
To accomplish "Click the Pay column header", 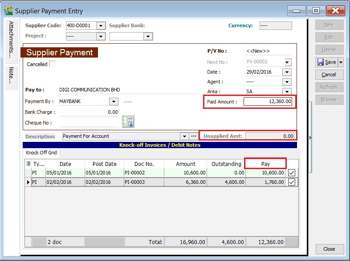I will (x=265, y=164).
